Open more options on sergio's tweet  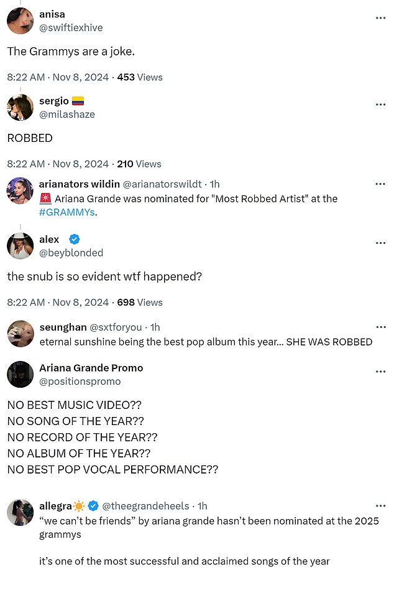point(380,104)
